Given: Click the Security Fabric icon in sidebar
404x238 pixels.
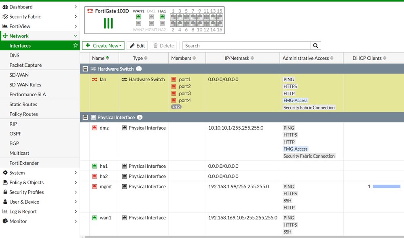Looking at the screenshot, I should pyautogui.click(x=5, y=17).
